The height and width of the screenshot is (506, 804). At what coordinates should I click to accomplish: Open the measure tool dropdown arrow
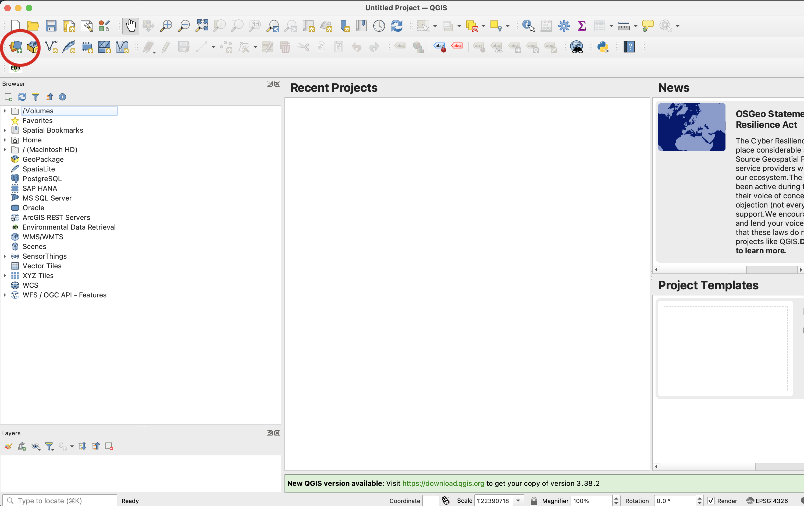[635, 26]
